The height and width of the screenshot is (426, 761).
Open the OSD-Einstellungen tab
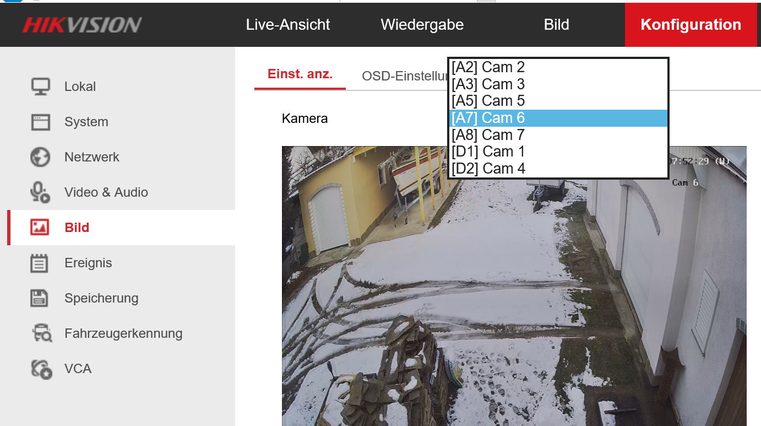405,76
